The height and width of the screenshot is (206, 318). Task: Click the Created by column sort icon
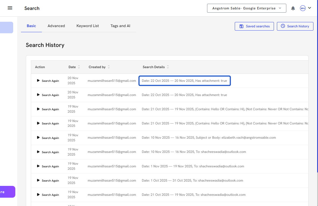[x=109, y=67]
